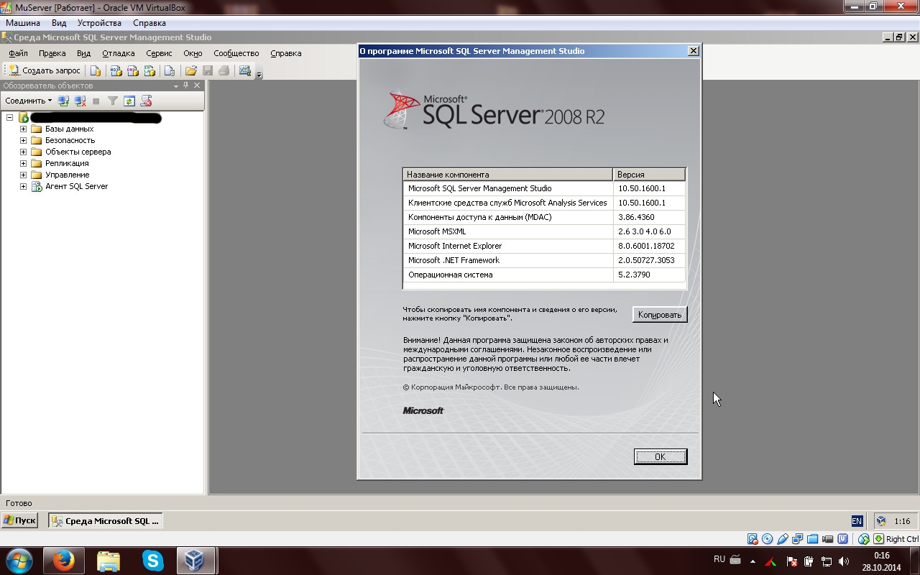Toggle auto-hide pin on Object Explorer panel
Screen dimensions: 920x575
(186, 86)
